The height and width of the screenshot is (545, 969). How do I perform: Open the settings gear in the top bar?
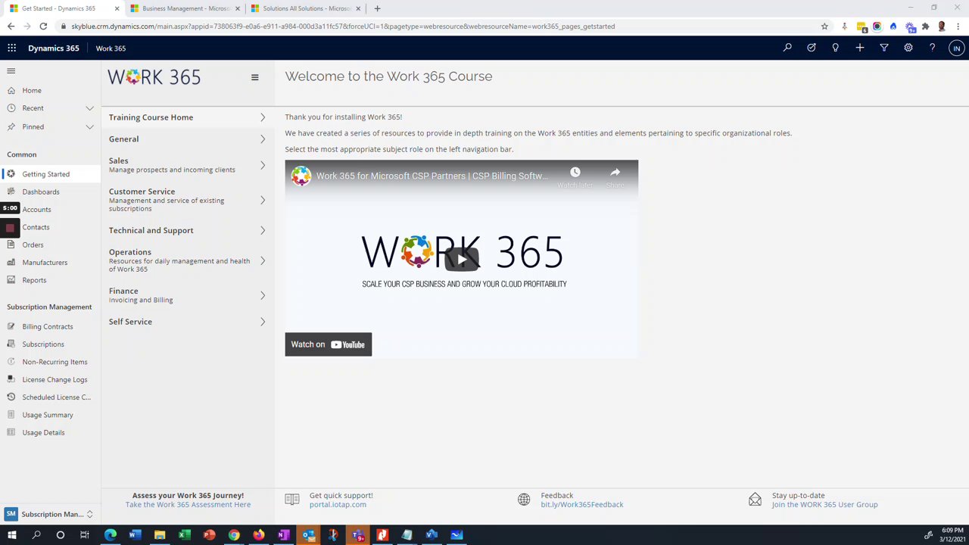coord(908,48)
